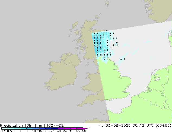Click the legend label '25'
The image size is (172, 132).
pos(53,131)
